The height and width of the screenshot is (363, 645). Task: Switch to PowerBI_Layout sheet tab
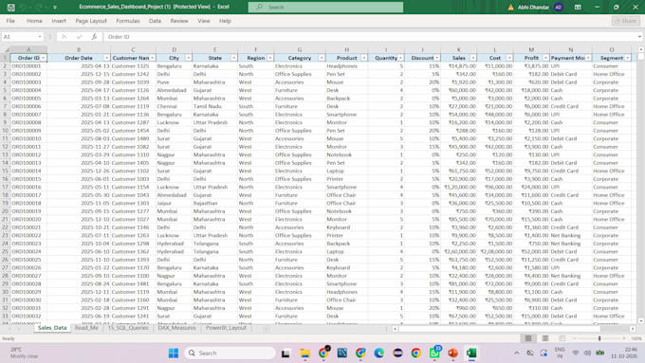coord(226,328)
